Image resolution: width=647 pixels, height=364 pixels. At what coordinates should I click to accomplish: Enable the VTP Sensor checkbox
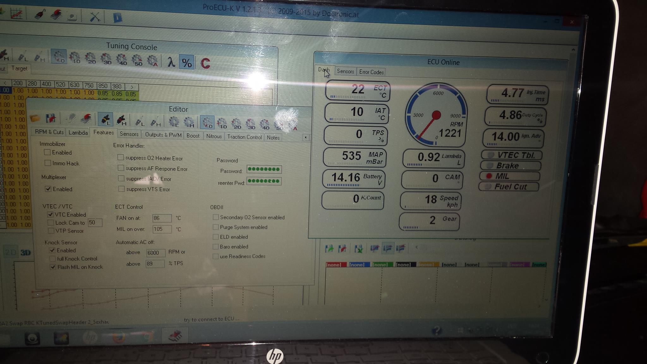click(51, 231)
